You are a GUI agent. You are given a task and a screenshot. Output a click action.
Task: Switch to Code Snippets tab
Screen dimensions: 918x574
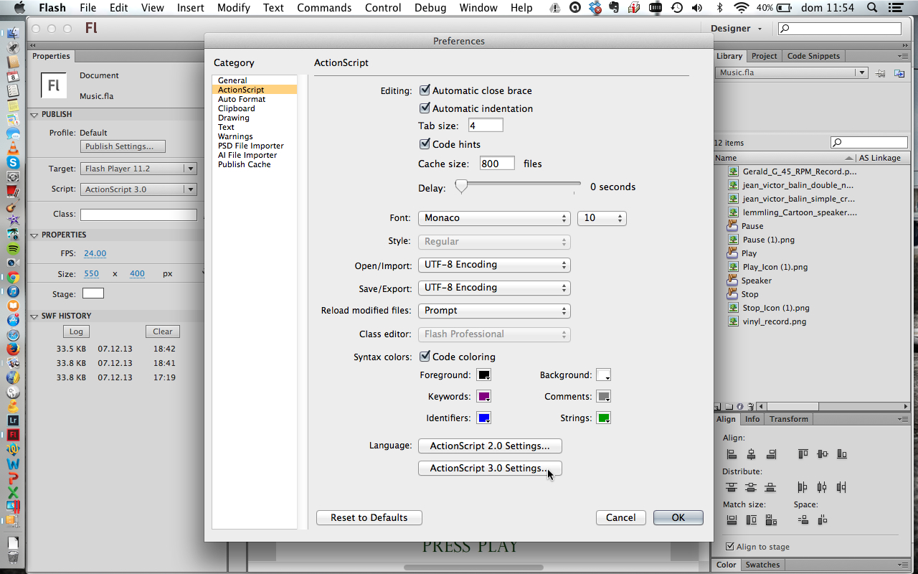(813, 56)
